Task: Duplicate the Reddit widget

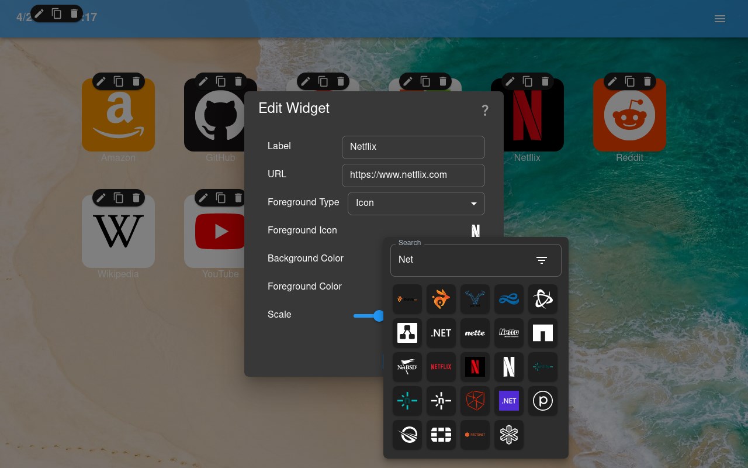Action: (x=630, y=81)
